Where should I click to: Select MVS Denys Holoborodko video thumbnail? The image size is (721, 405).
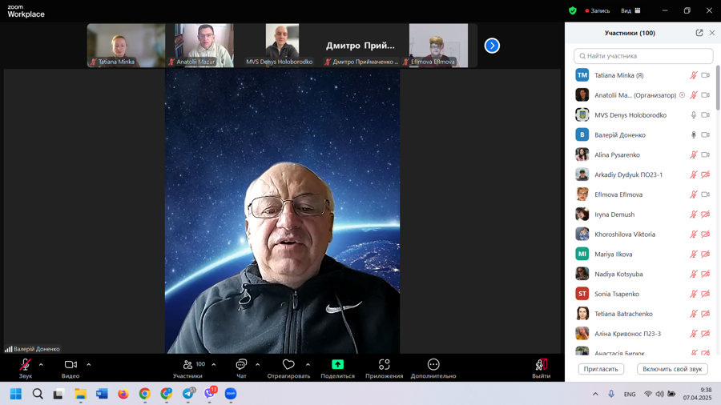pyautogui.click(x=282, y=46)
